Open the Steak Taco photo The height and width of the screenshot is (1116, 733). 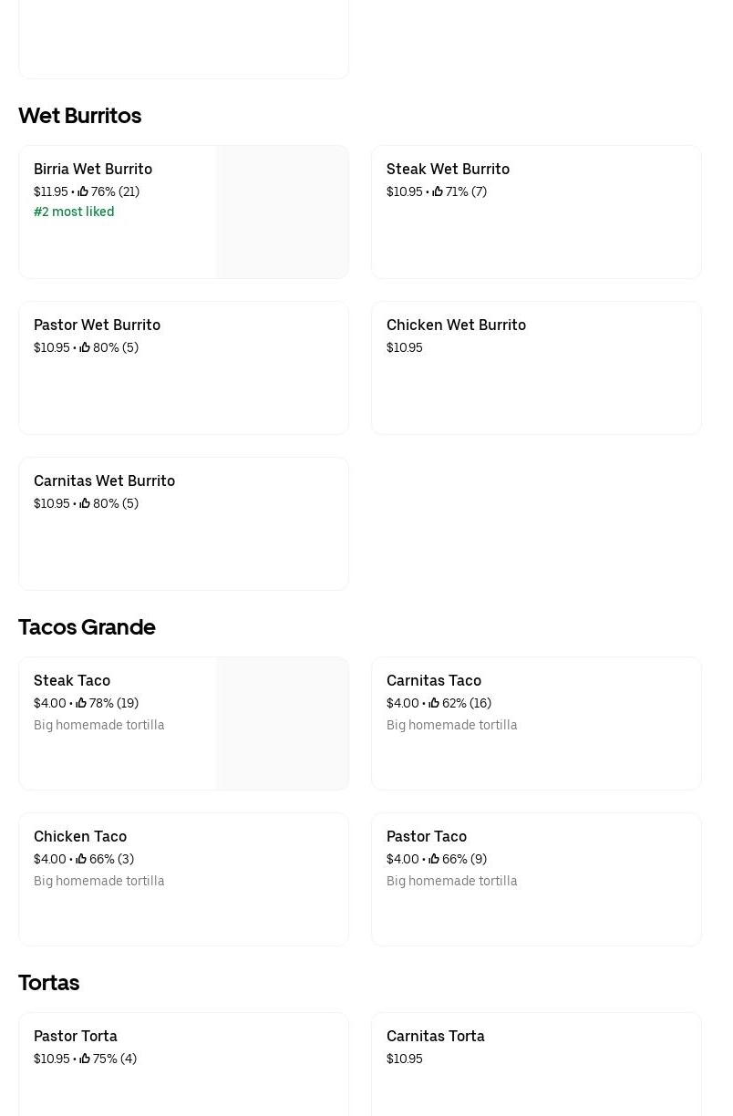click(x=283, y=723)
